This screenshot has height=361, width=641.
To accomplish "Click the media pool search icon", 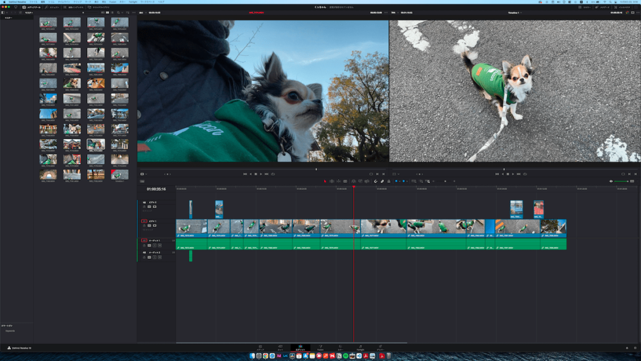I will (118, 13).
